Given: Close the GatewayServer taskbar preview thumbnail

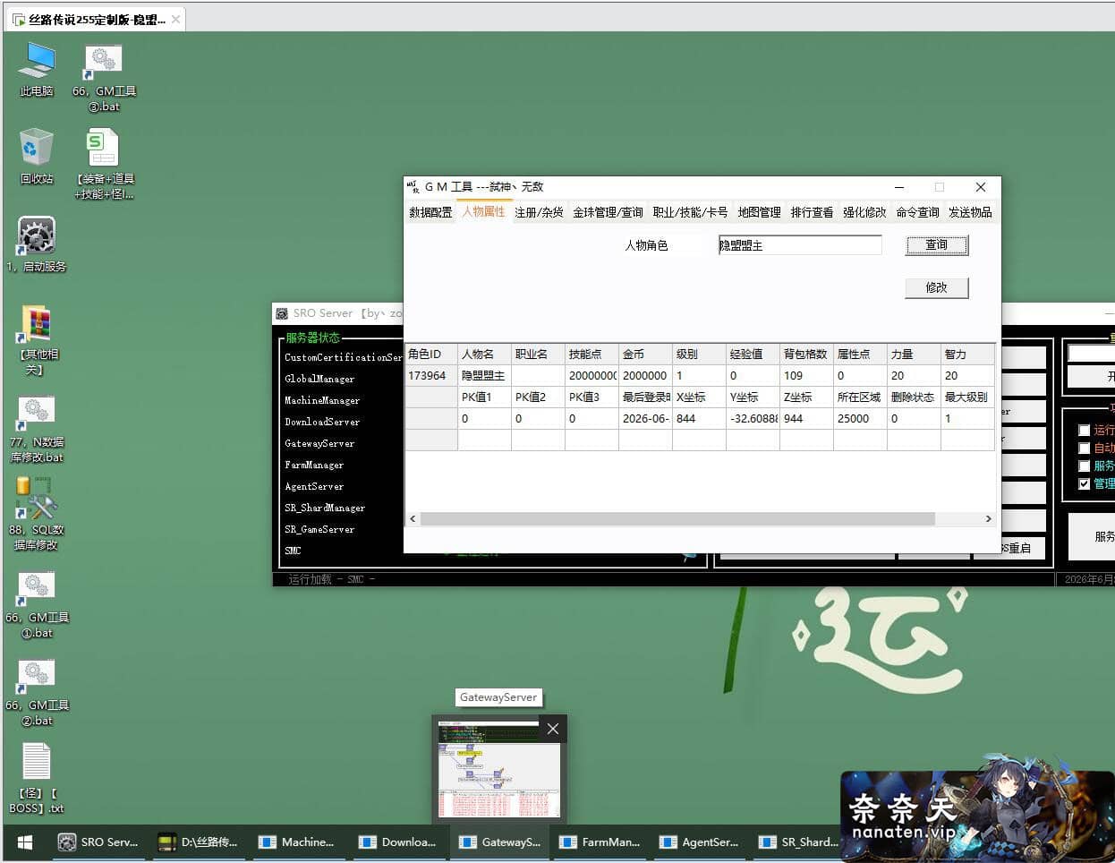Looking at the screenshot, I should 553,729.
